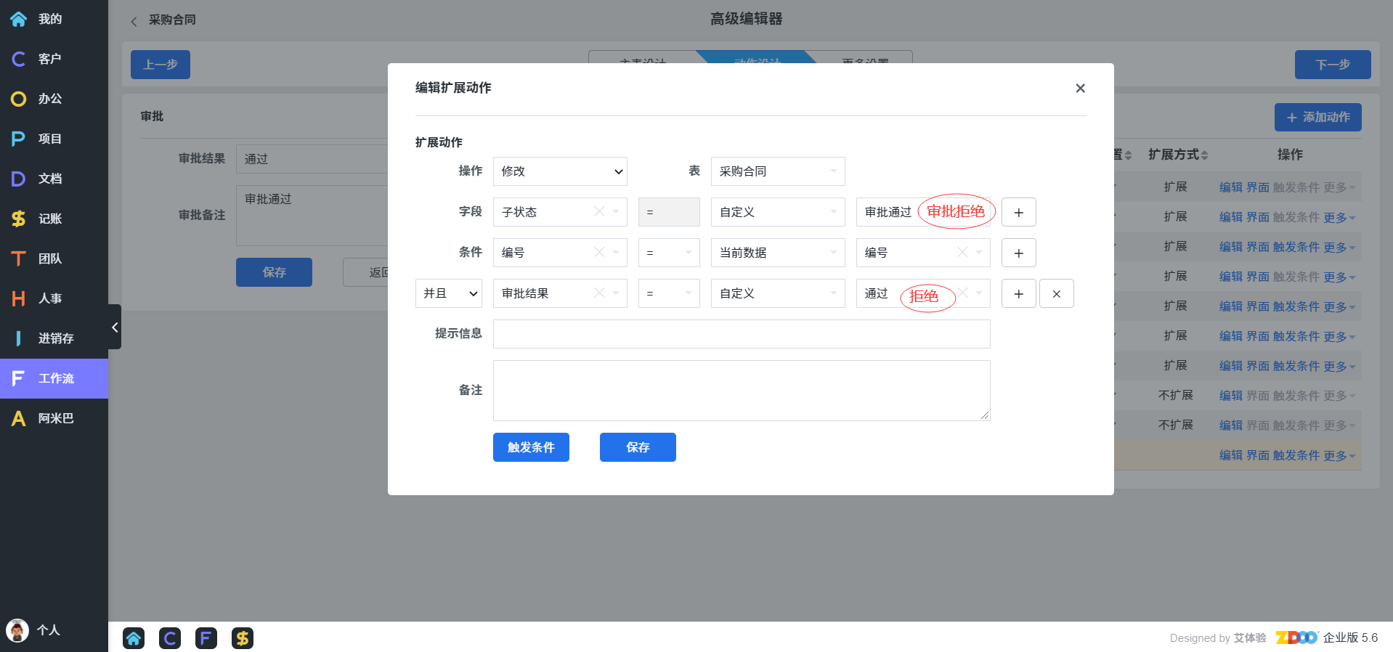This screenshot has height=652, width=1393.
Task: Open the 客户 module in sidebar
Action: point(49,59)
